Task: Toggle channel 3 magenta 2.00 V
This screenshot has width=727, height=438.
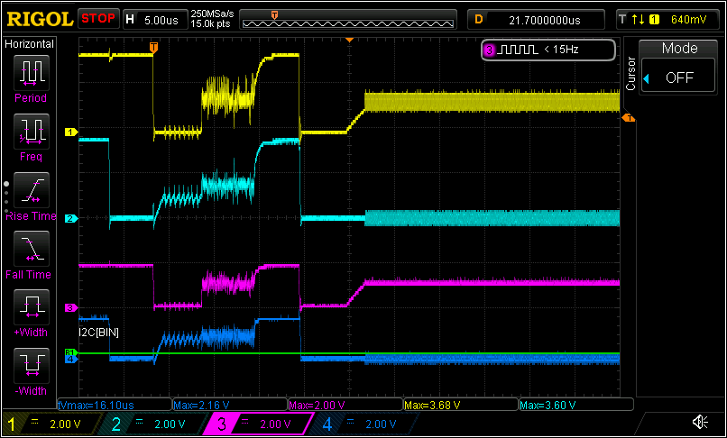Action: point(259,424)
